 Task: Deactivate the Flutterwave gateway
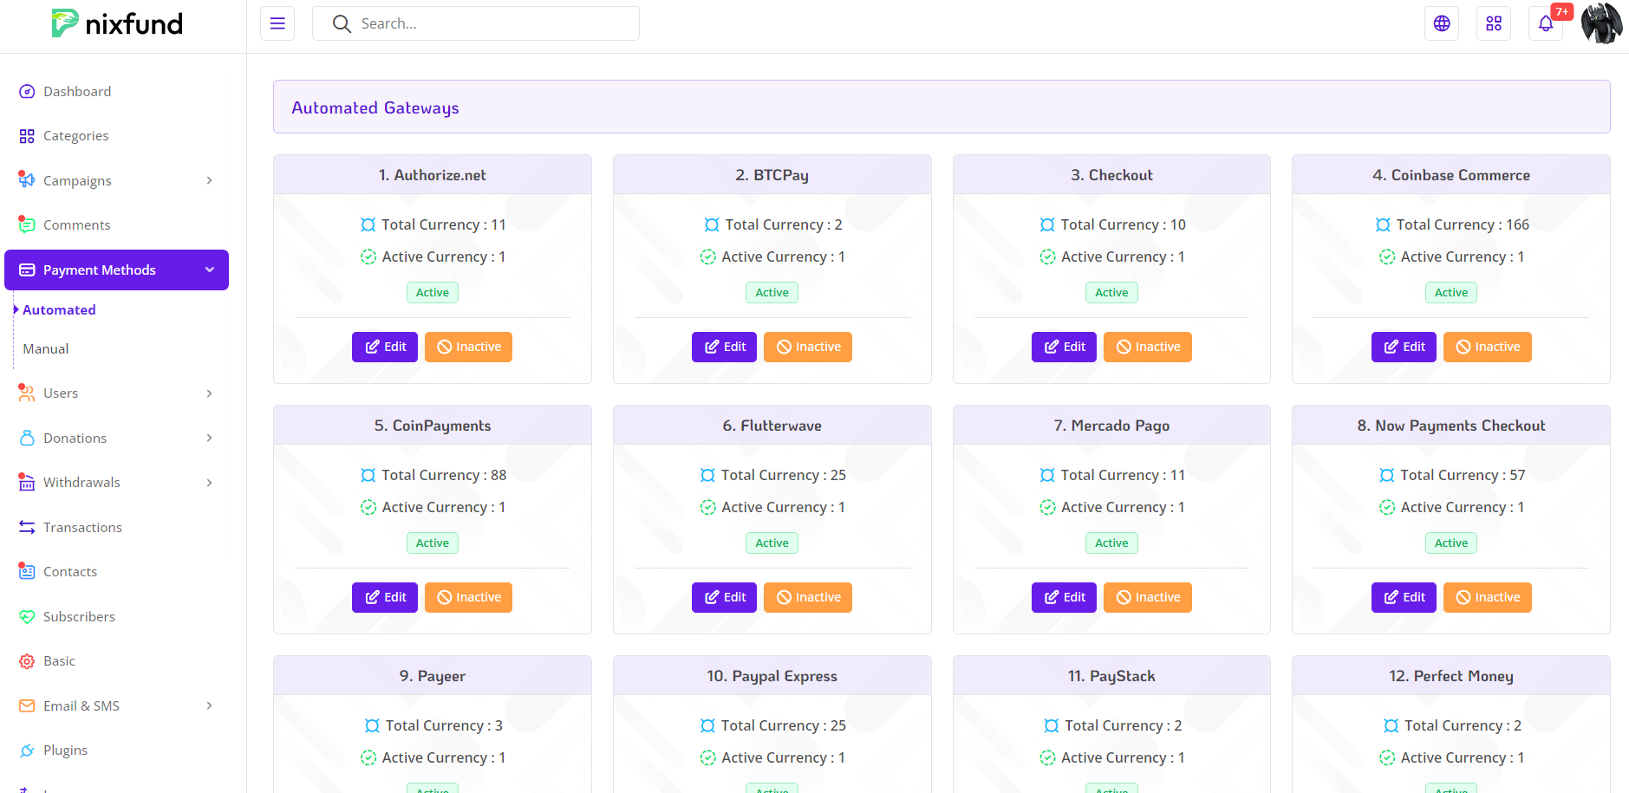point(807,597)
